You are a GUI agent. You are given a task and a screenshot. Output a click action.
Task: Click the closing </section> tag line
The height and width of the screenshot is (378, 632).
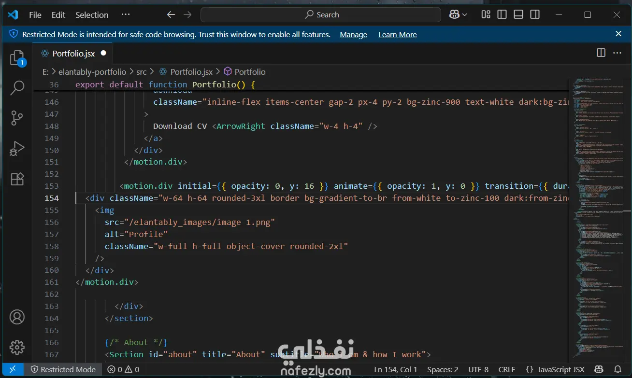pyautogui.click(x=129, y=318)
